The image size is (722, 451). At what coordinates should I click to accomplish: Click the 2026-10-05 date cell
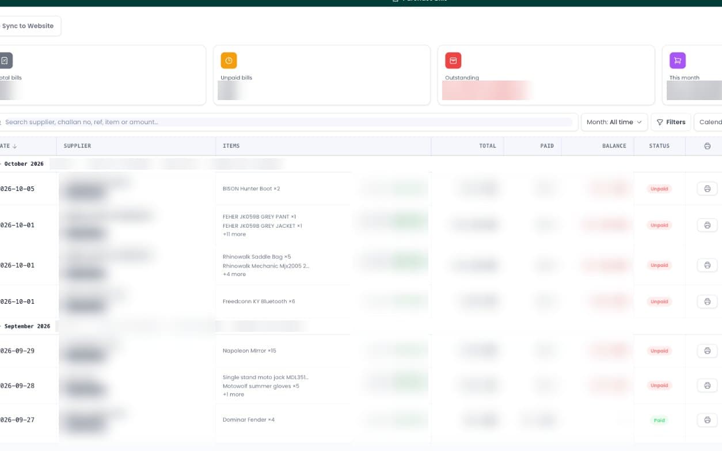[17, 189]
